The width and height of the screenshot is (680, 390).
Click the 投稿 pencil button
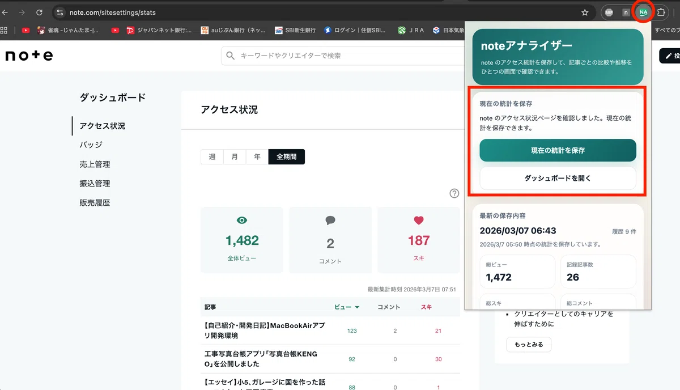coord(670,56)
